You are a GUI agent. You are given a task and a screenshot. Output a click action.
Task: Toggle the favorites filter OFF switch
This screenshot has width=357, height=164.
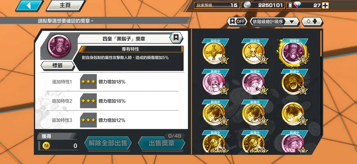(237, 22)
